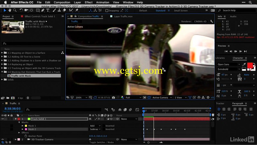This screenshot has width=257, height=145.
Task: Toggle 3D layer switch for Track Solid 1
Action: (x=111, y=119)
